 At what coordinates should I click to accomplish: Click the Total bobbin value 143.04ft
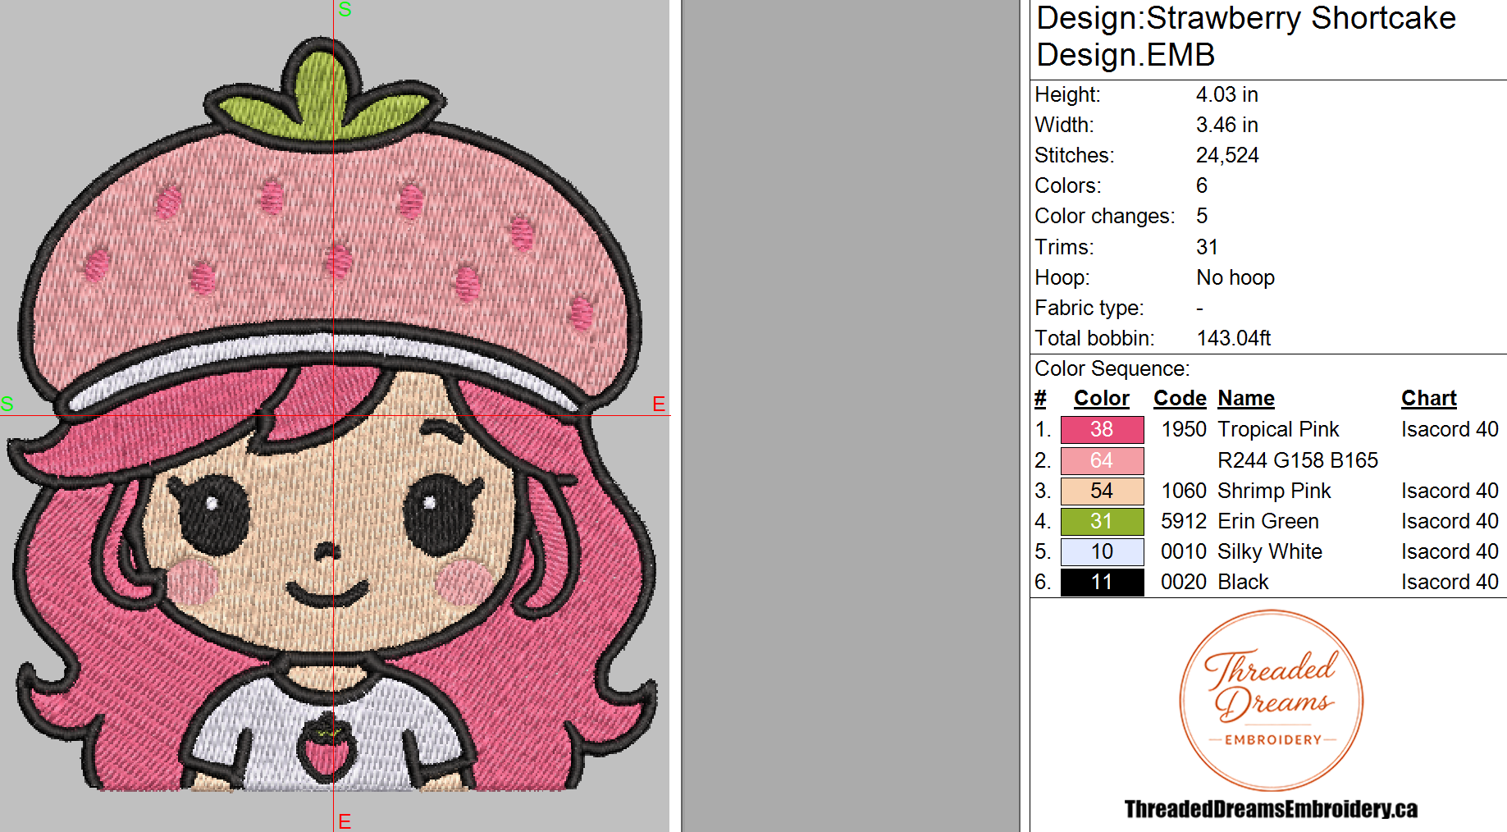pyautogui.click(x=1233, y=338)
